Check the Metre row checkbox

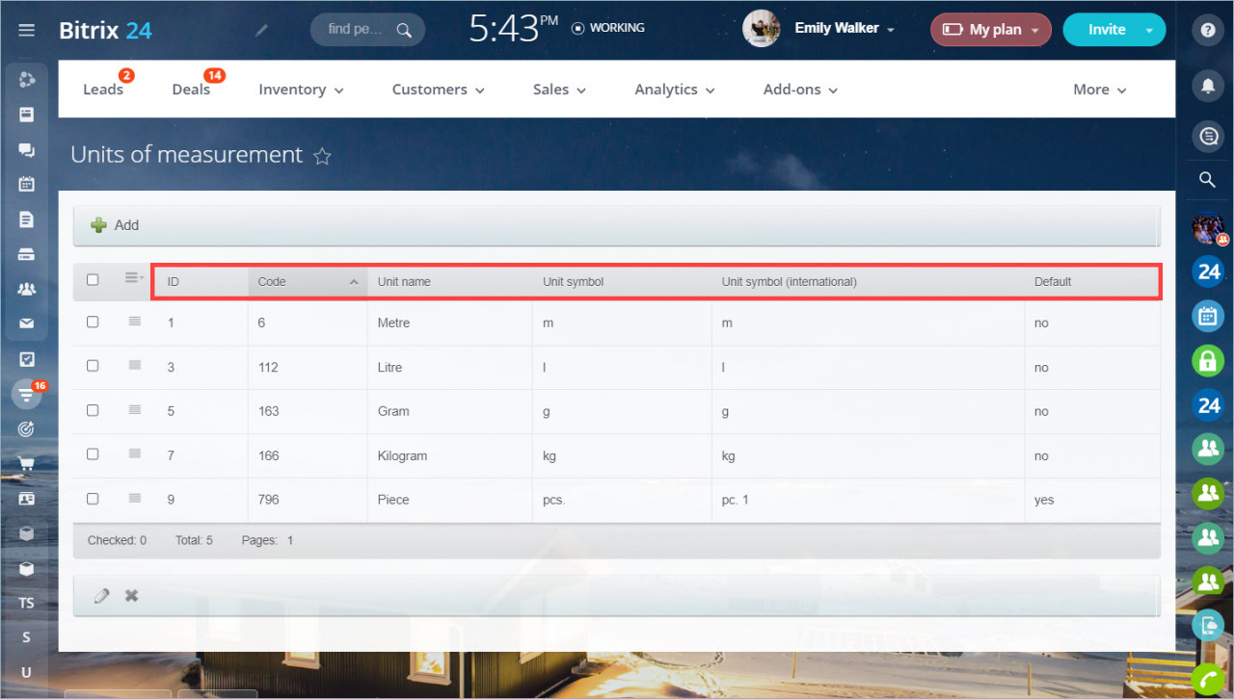click(x=93, y=323)
